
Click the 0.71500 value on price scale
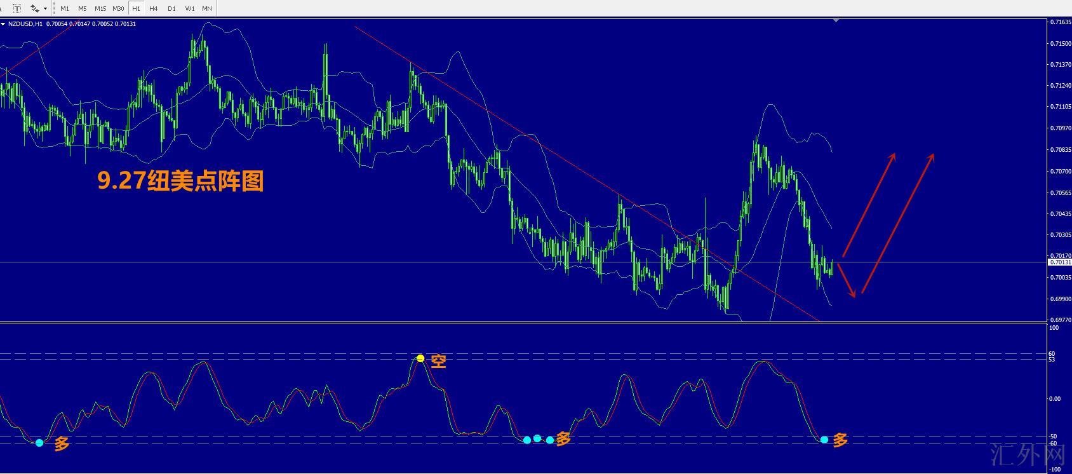click(1061, 43)
